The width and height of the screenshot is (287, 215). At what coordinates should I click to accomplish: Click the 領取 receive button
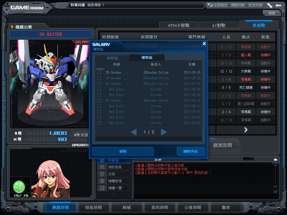pos(123,151)
